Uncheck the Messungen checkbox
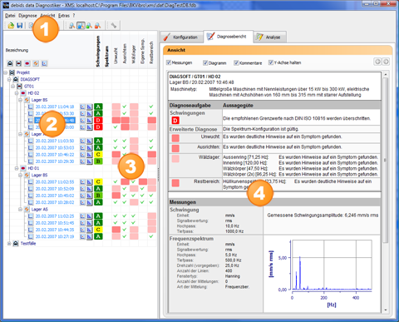The image size is (399, 322). [x=169, y=62]
